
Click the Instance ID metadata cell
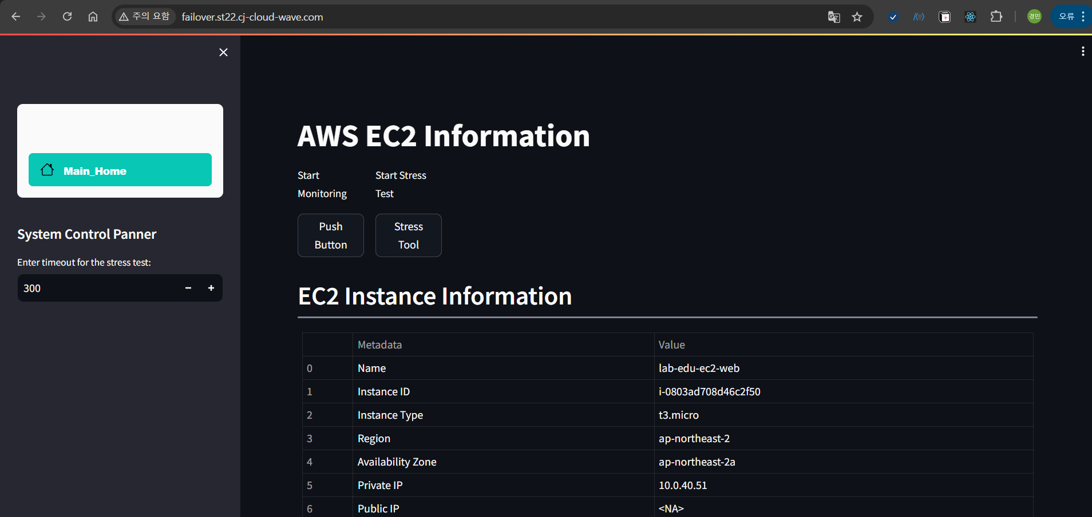pos(503,391)
